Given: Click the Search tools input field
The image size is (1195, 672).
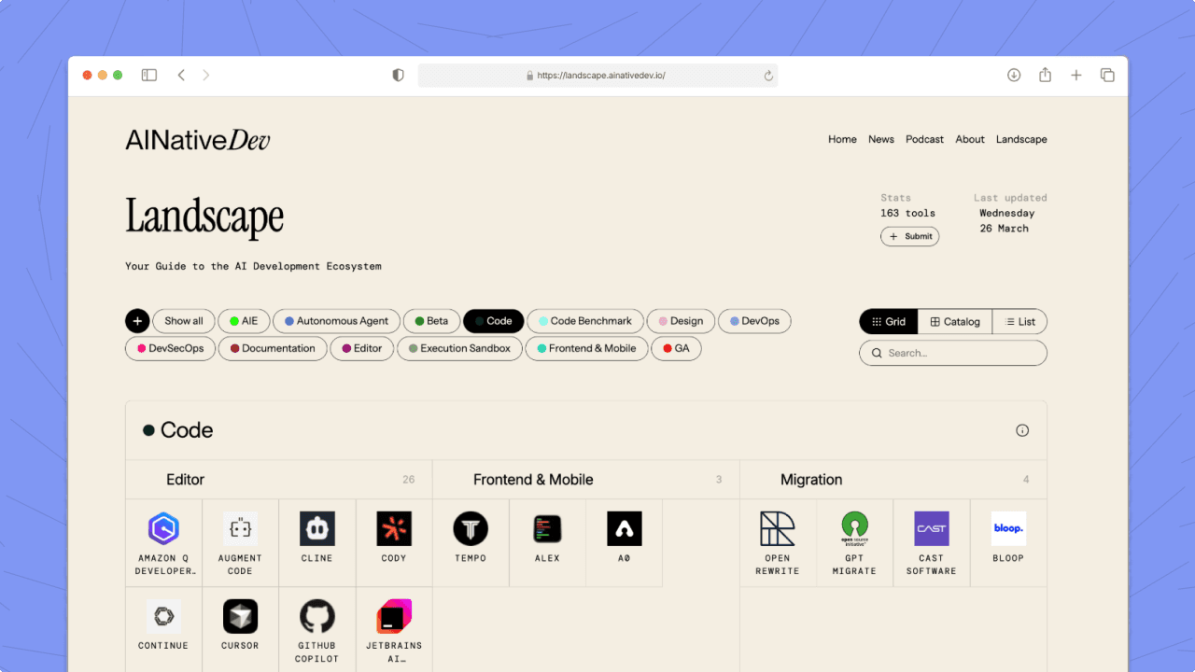Looking at the screenshot, I should click(x=953, y=354).
